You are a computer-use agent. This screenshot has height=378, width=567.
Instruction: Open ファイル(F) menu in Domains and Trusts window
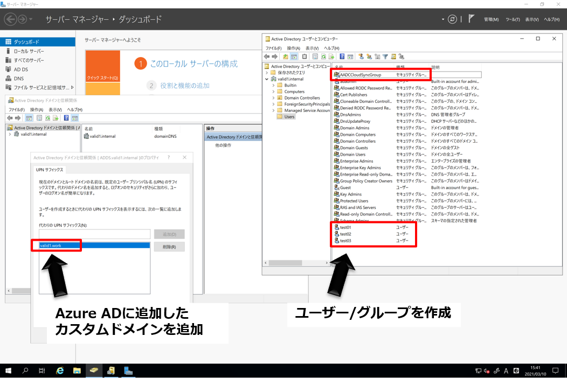pos(17,110)
